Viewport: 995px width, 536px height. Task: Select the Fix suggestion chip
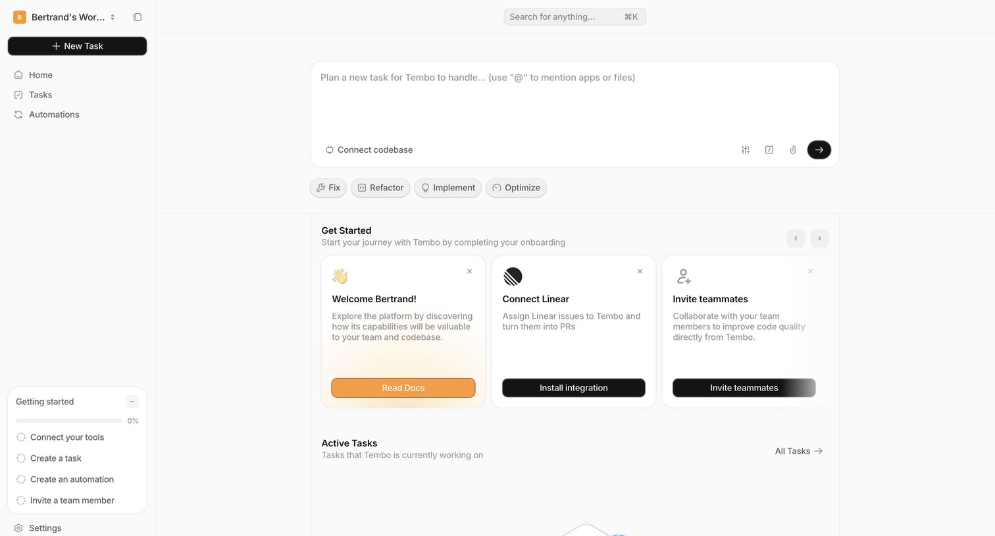coord(328,188)
